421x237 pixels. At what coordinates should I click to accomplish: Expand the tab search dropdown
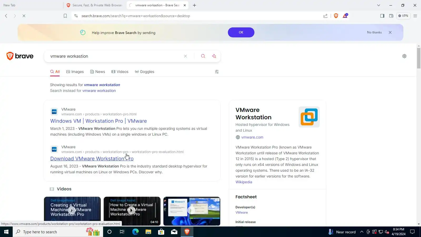point(379,5)
